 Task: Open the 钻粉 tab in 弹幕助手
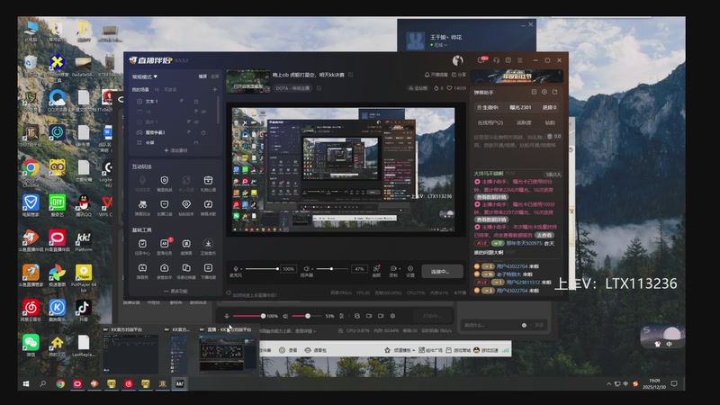(550, 122)
